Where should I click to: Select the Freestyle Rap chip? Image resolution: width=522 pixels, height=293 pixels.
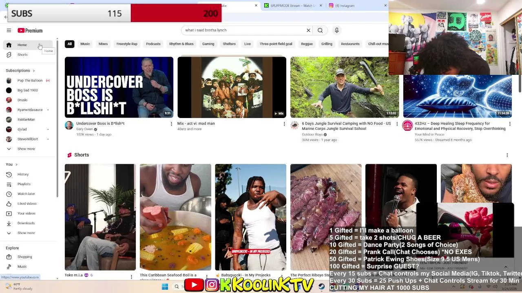[x=127, y=44]
